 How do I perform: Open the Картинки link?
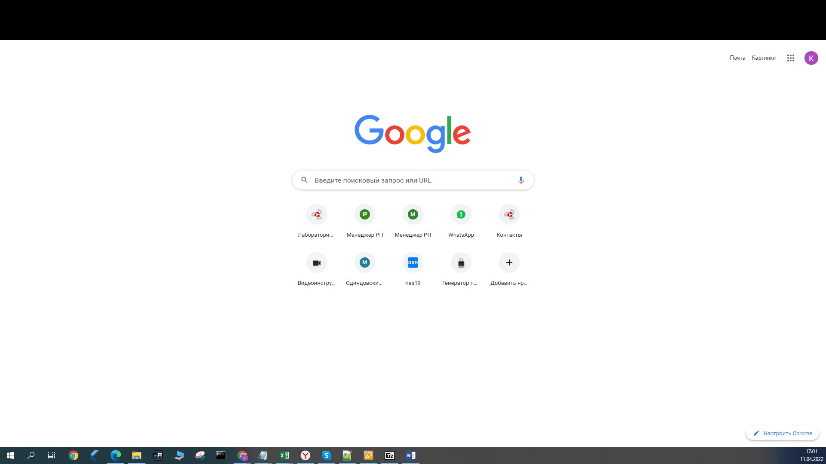[764, 58]
